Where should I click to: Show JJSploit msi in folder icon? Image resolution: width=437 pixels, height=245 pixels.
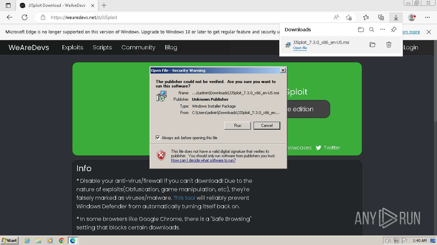point(372,45)
